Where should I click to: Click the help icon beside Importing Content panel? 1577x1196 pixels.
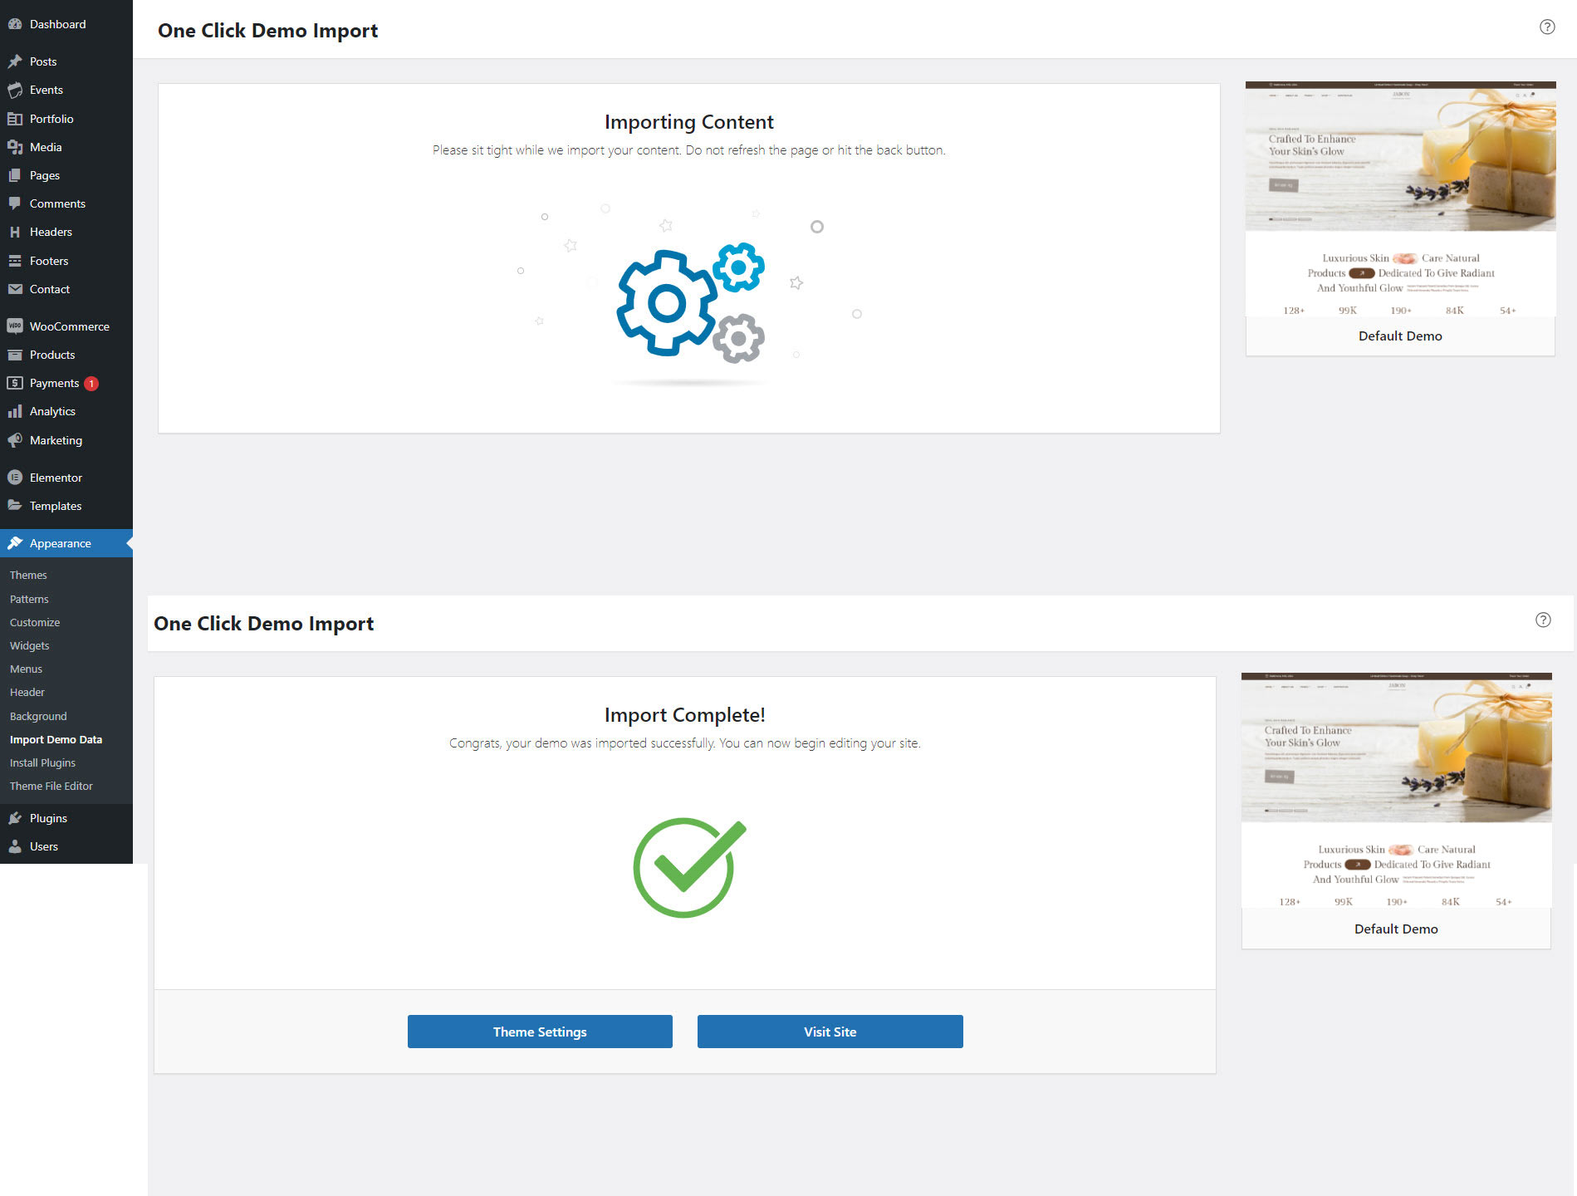(1546, 27)
